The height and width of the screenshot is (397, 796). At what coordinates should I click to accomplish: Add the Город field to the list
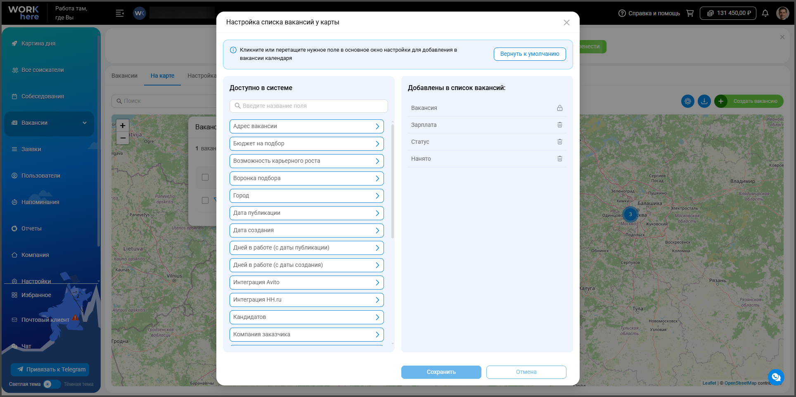[307, 196]
